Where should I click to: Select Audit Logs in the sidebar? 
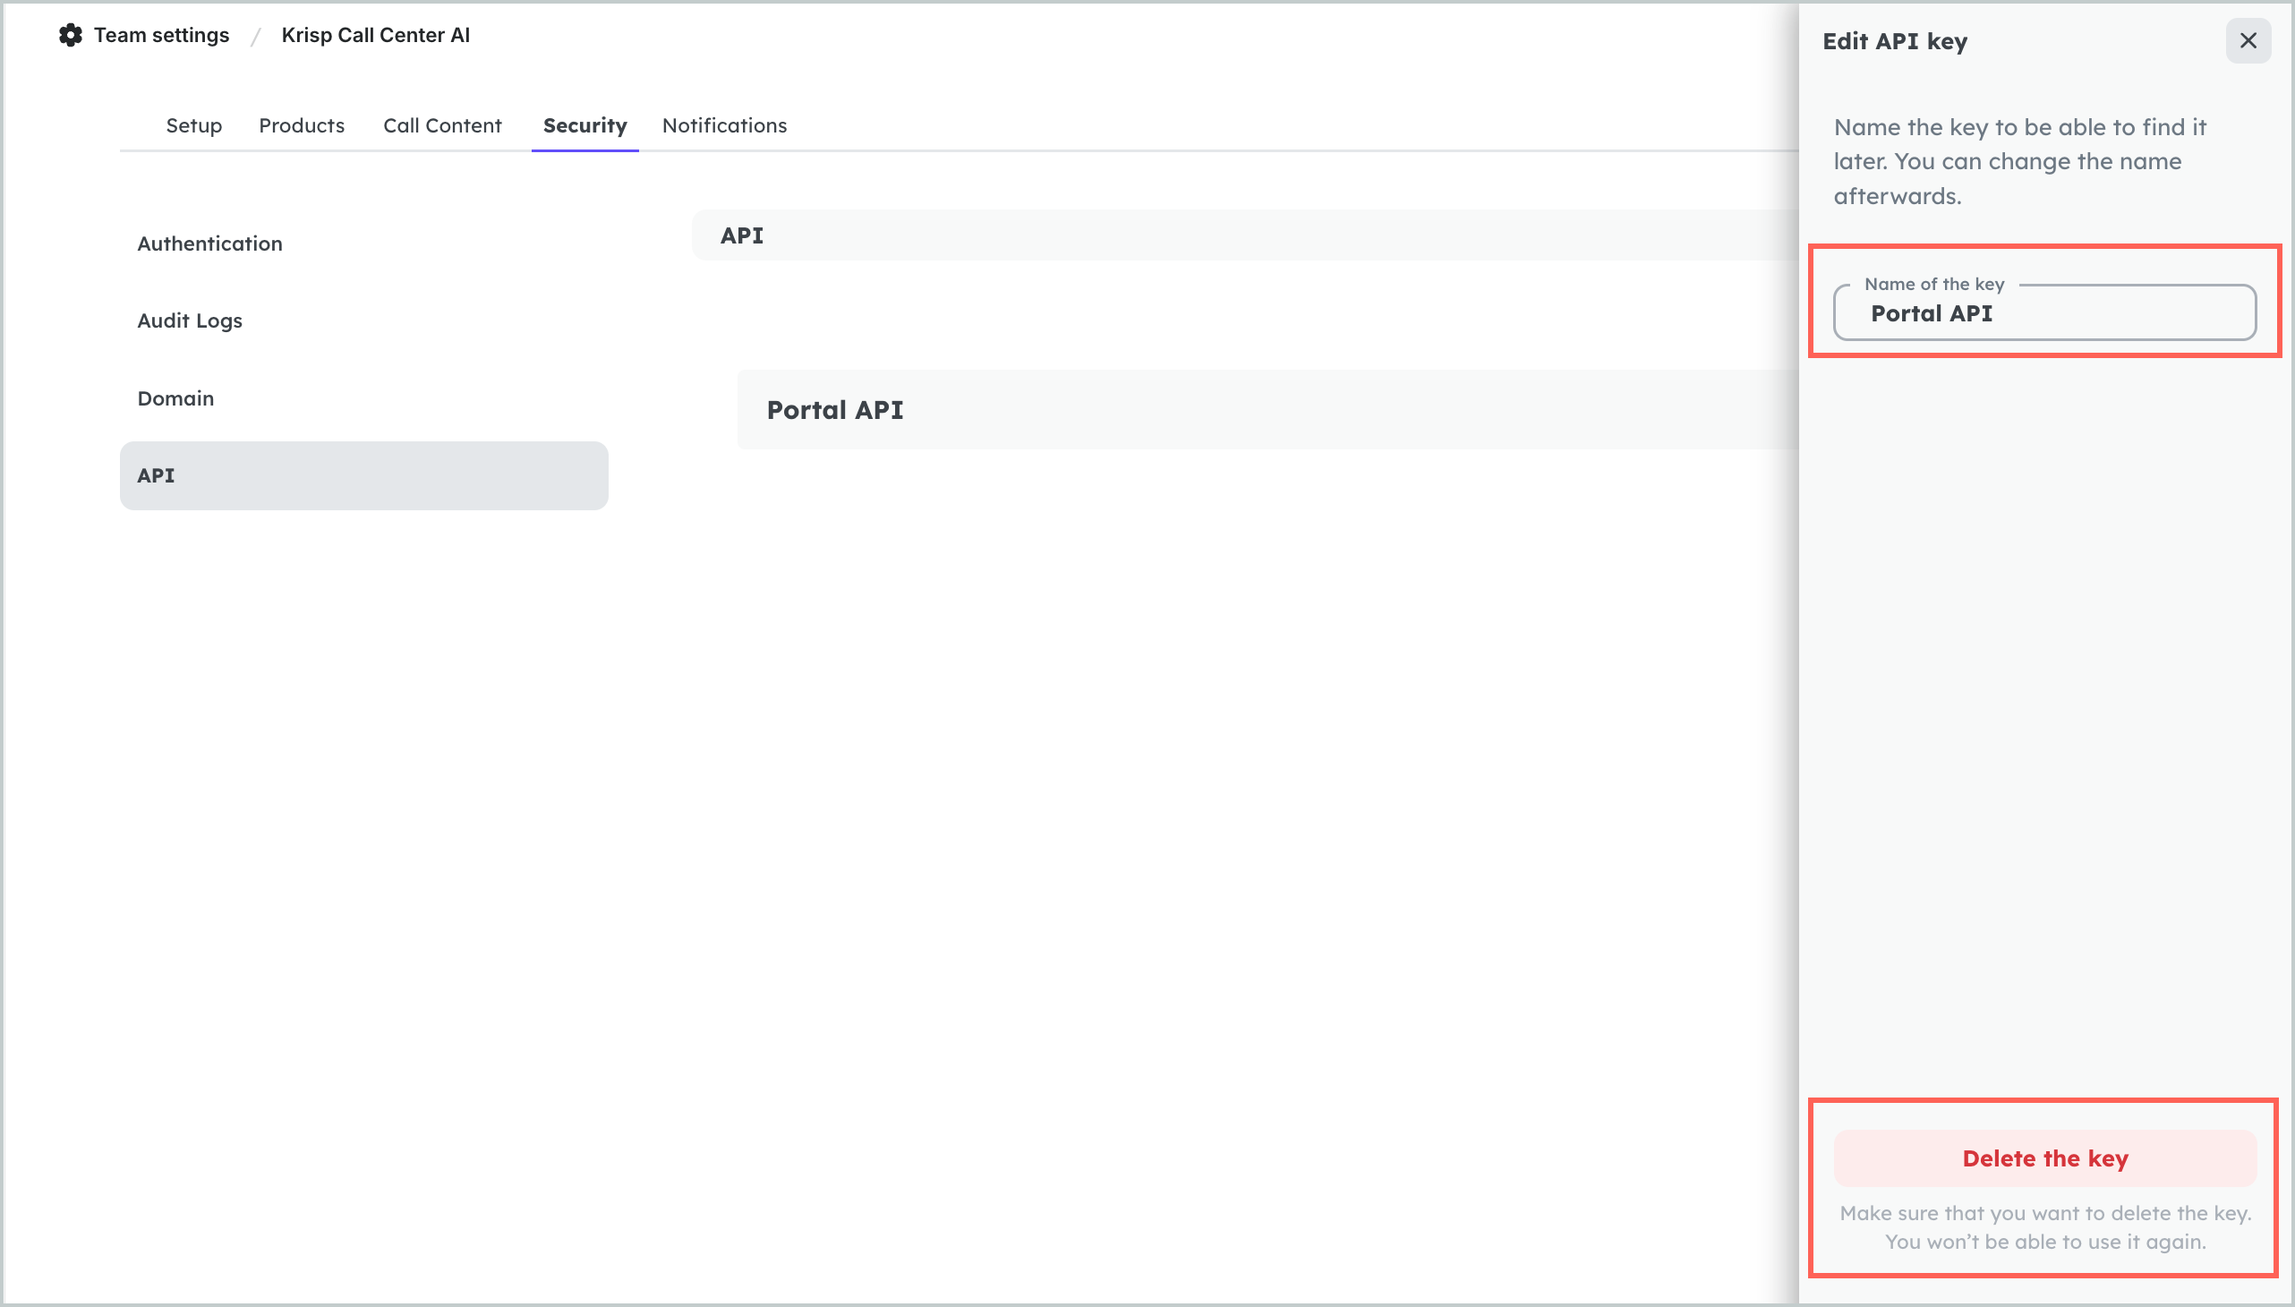[x=190, y=320]
